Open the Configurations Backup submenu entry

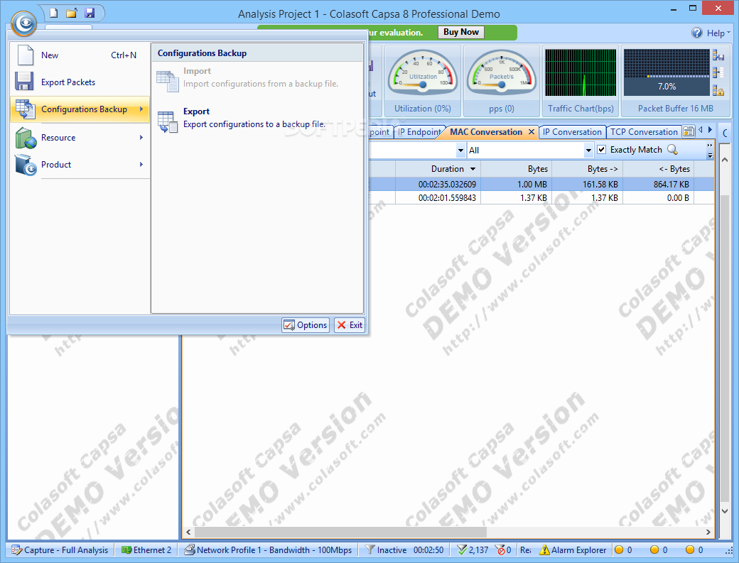click(x=80, y=109)
